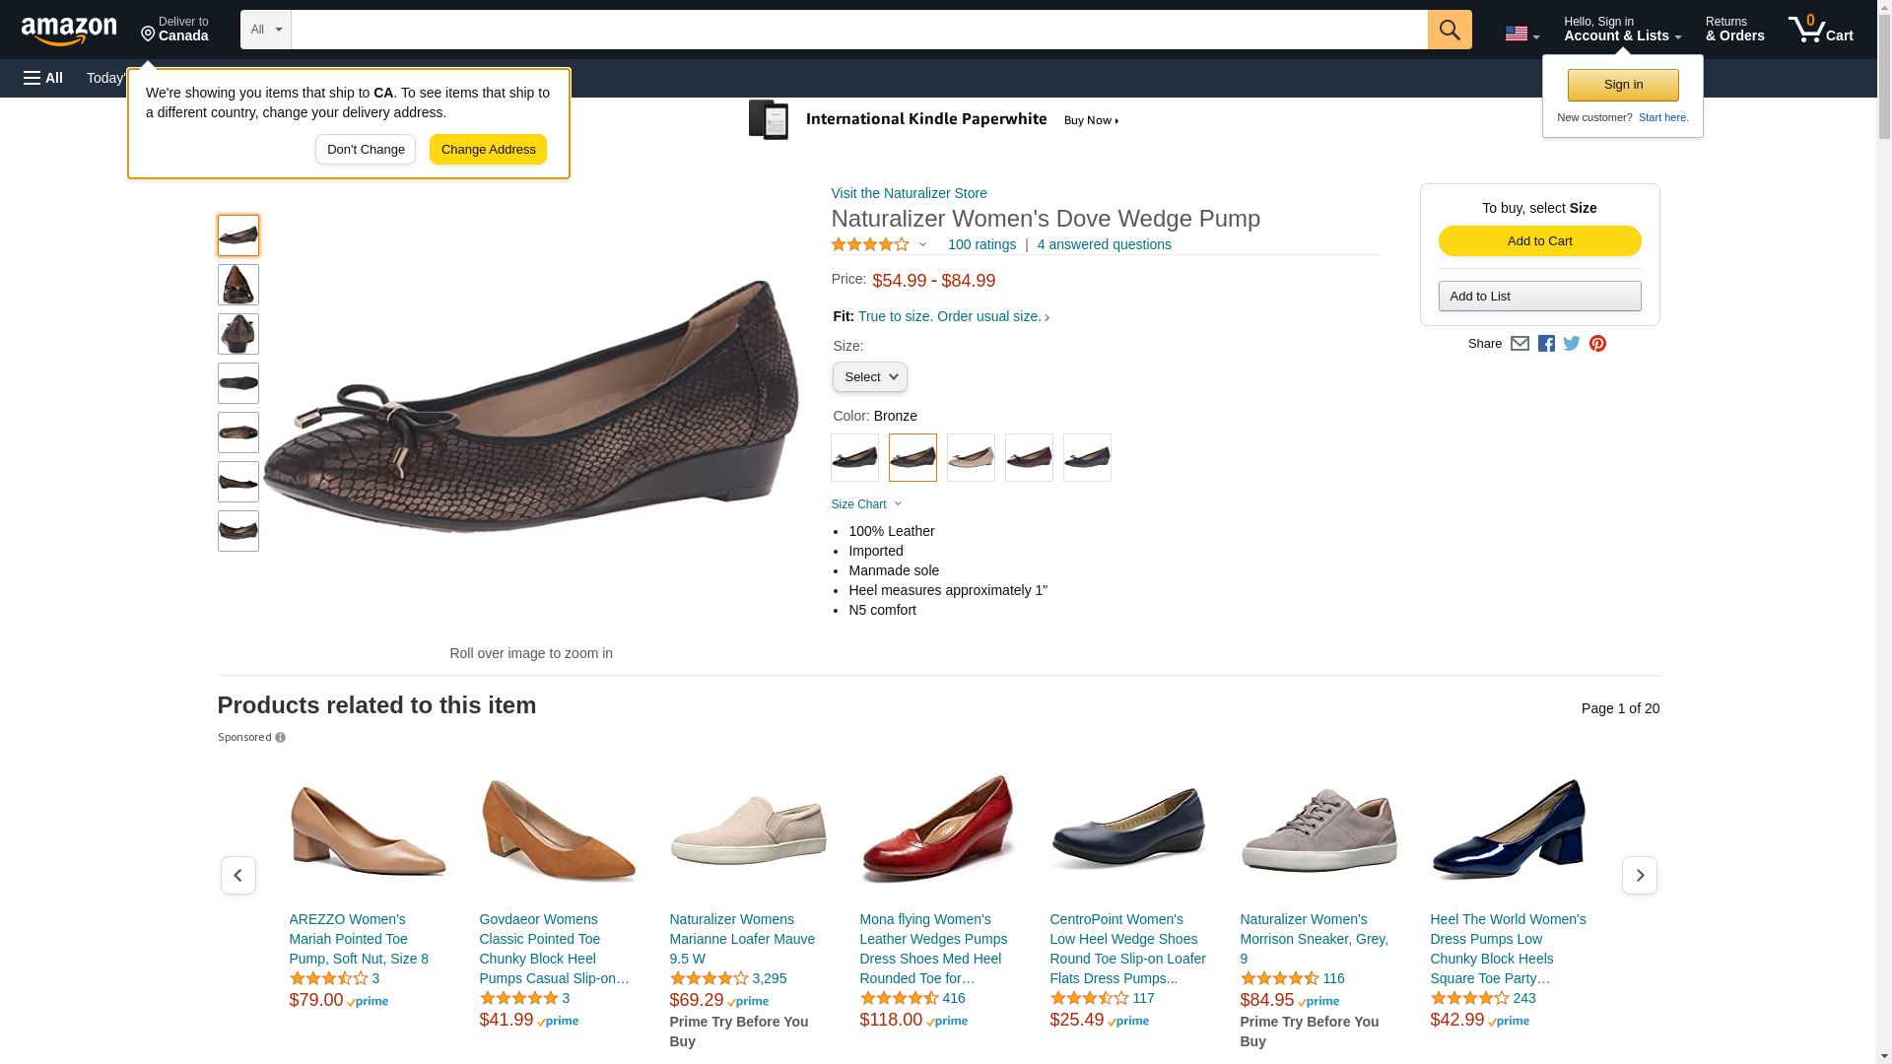
Task: Select the taupe color swatch
Action: tap(971, 458)
